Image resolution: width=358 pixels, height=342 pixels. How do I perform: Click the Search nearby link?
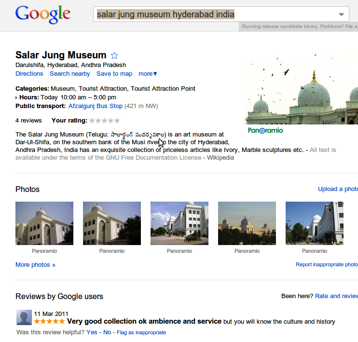pyautogui.click(x=70, y=74)
